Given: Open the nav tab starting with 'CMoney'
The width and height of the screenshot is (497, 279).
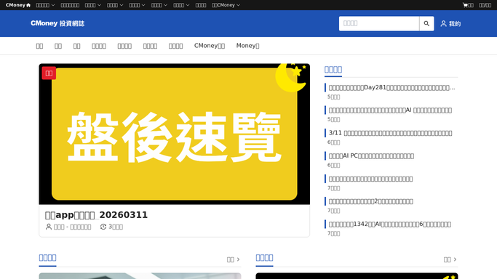Looking at the screenshot, I should click(x=210, y=46).
